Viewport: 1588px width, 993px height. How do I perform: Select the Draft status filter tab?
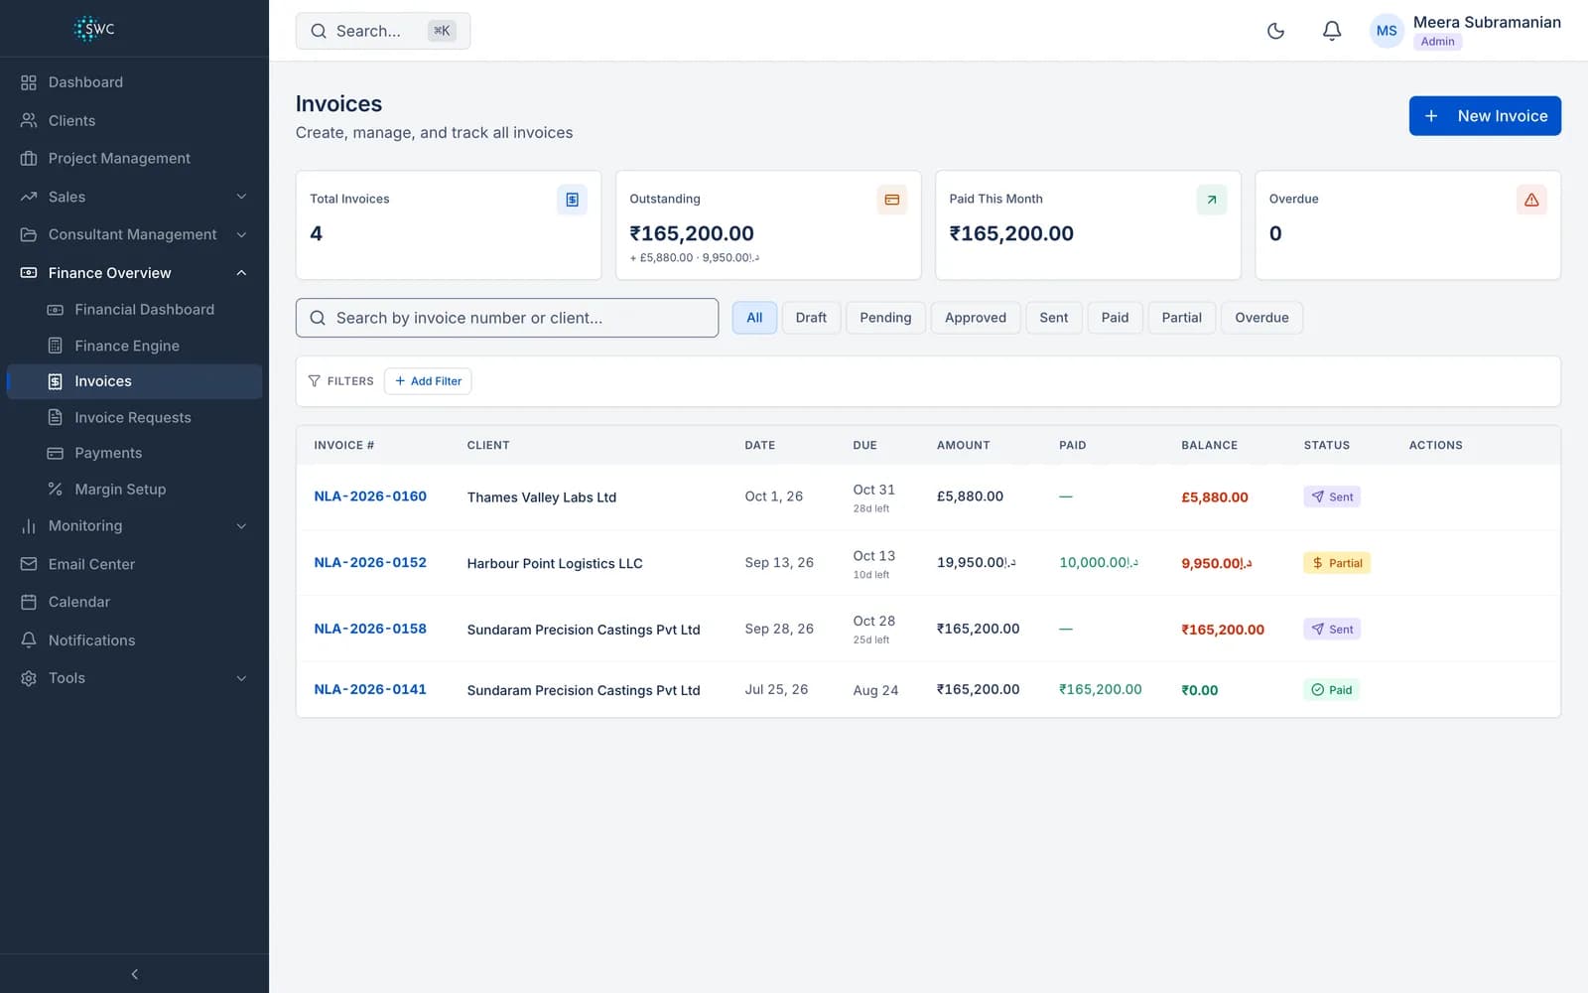(x=811, y=318)
